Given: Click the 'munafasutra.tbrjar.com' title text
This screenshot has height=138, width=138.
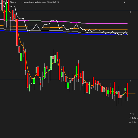Looking at the screenshot, I should 35,2.
